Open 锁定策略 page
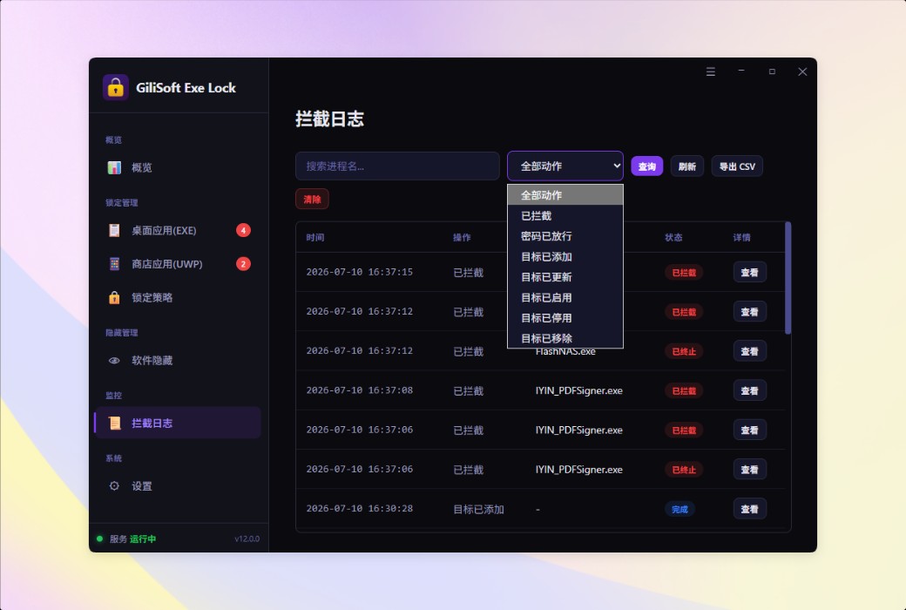906x610 pixels. (178, 297)
